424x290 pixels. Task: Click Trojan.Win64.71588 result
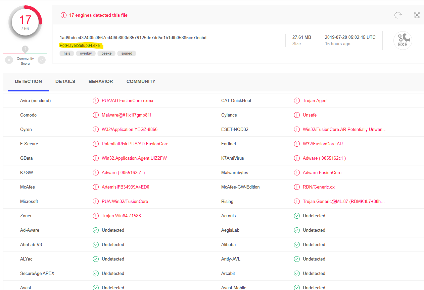122,216
